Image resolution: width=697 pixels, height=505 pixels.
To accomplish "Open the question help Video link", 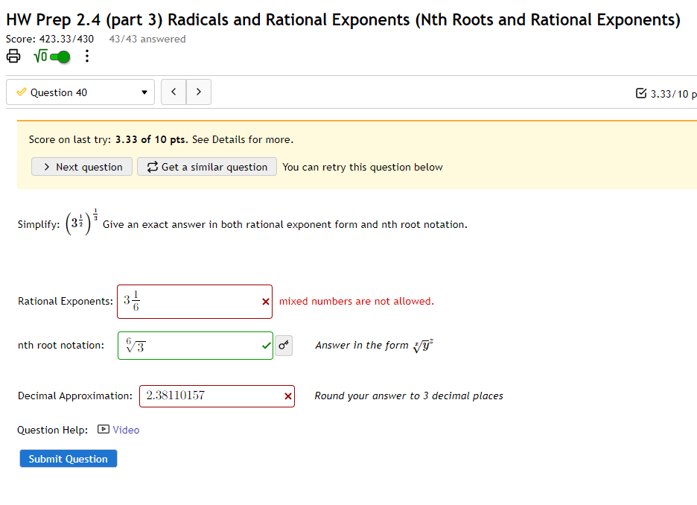I will pos(125,430).
